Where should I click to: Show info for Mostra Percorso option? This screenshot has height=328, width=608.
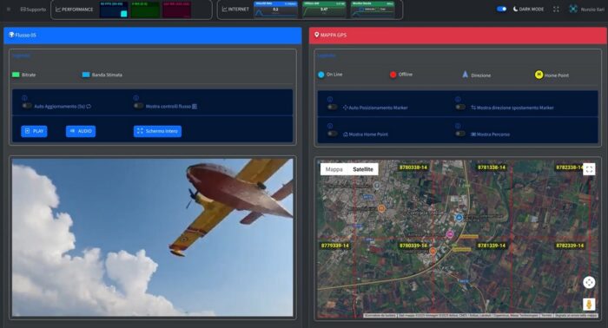[x=458, y=126]
